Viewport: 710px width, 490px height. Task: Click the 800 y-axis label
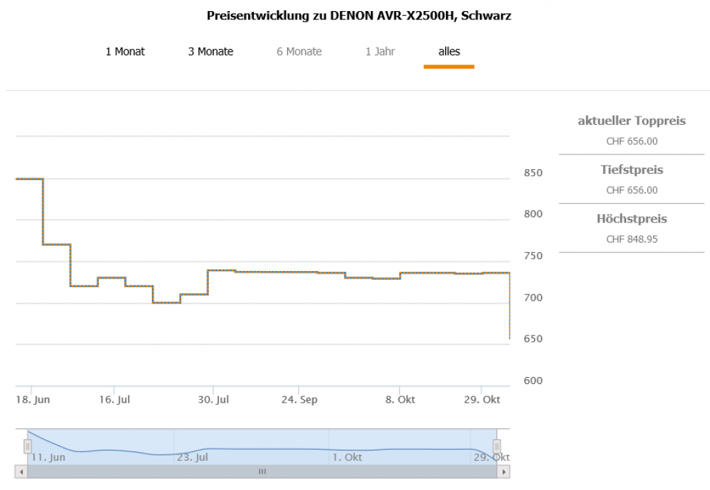coord(533,214)
